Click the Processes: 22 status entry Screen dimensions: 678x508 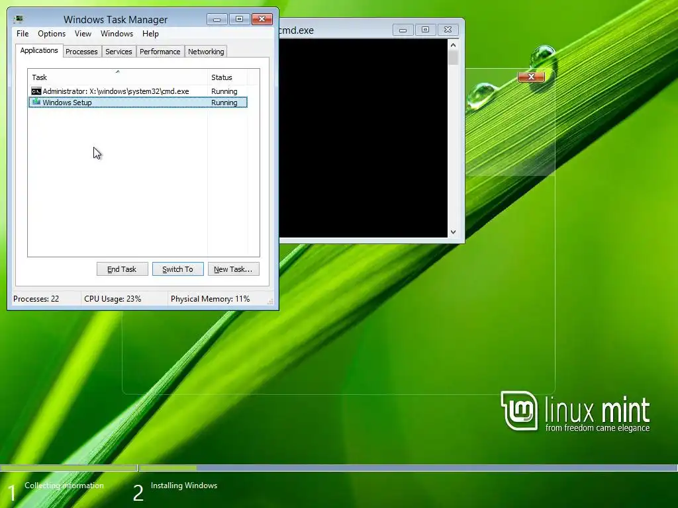pos(36,299)
